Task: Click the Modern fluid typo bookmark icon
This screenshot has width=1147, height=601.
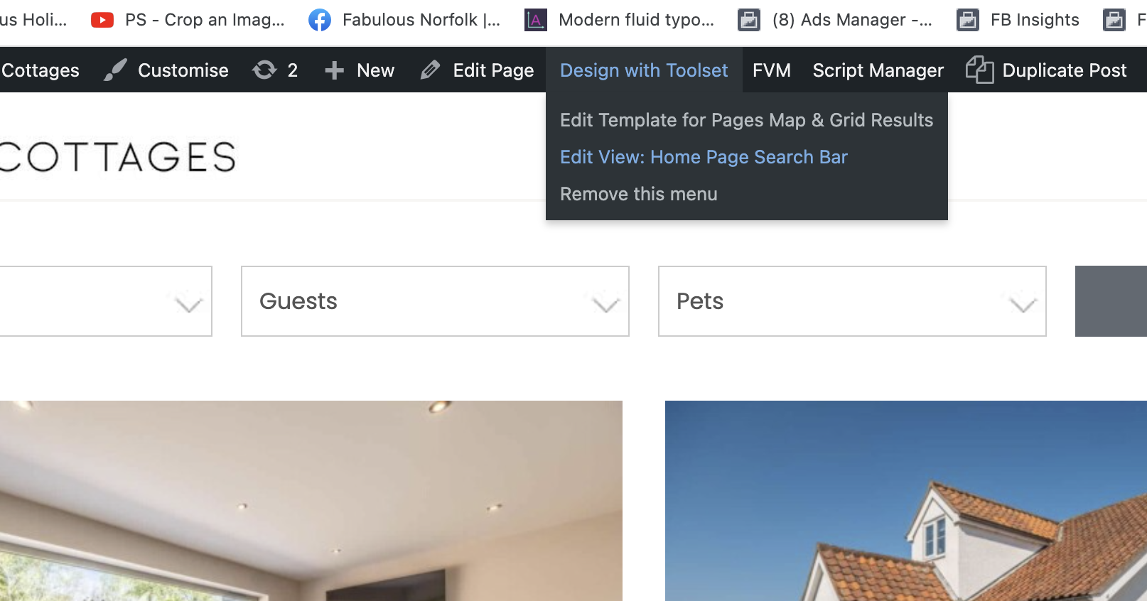Action: pyautogui.click(x=536, y=20)
